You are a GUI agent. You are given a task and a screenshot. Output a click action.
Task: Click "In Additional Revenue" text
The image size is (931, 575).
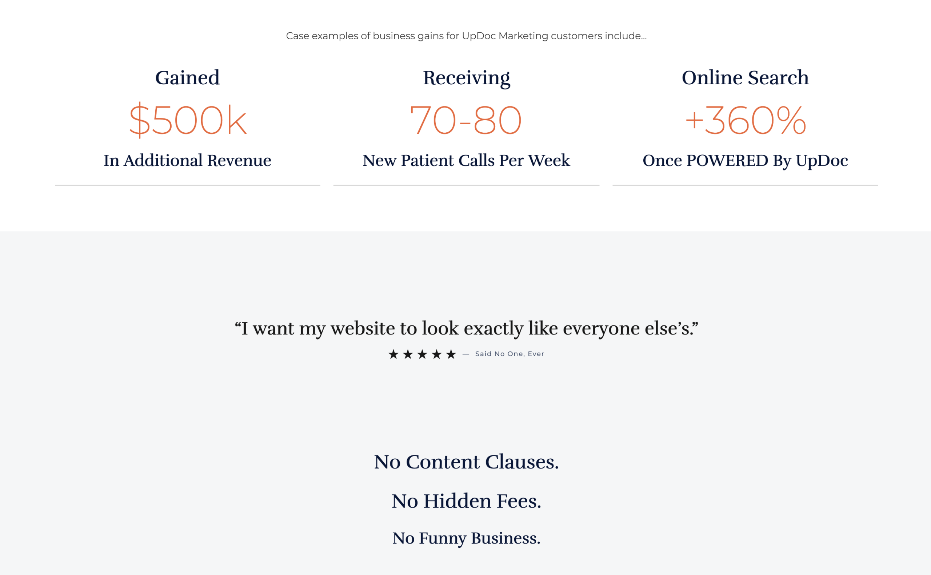[188, 161]
